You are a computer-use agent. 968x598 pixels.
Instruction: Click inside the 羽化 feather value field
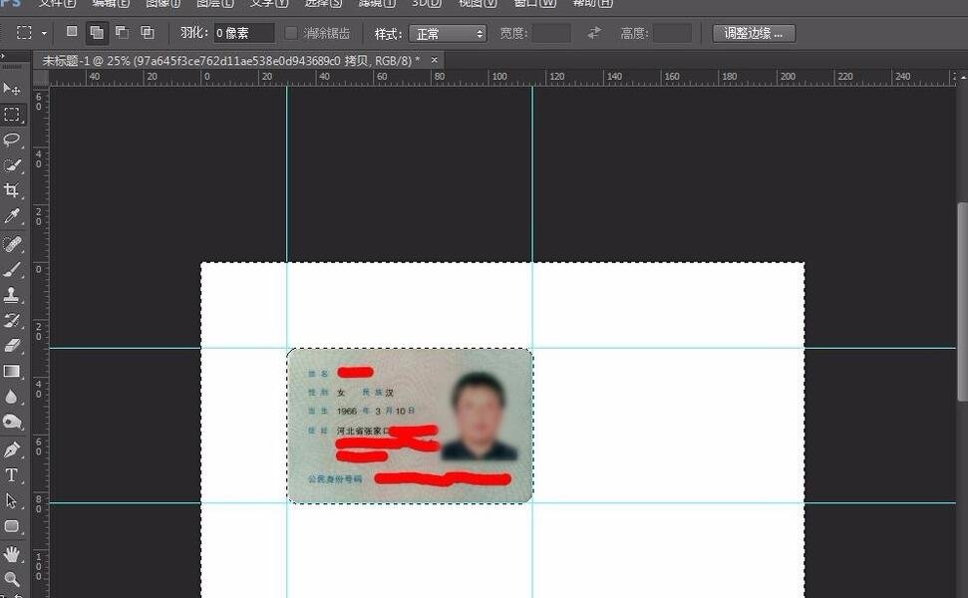242,32
